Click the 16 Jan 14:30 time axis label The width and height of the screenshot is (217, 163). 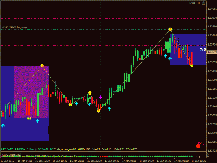click(x=25, y=161)
